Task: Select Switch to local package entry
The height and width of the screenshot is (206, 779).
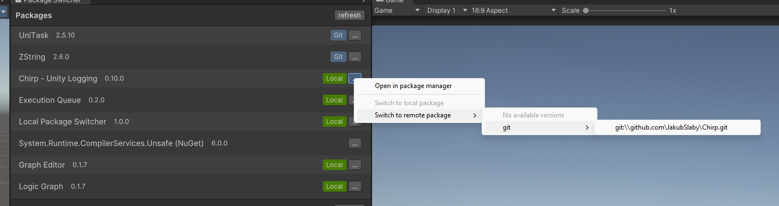Action: [x=419, y=103]
